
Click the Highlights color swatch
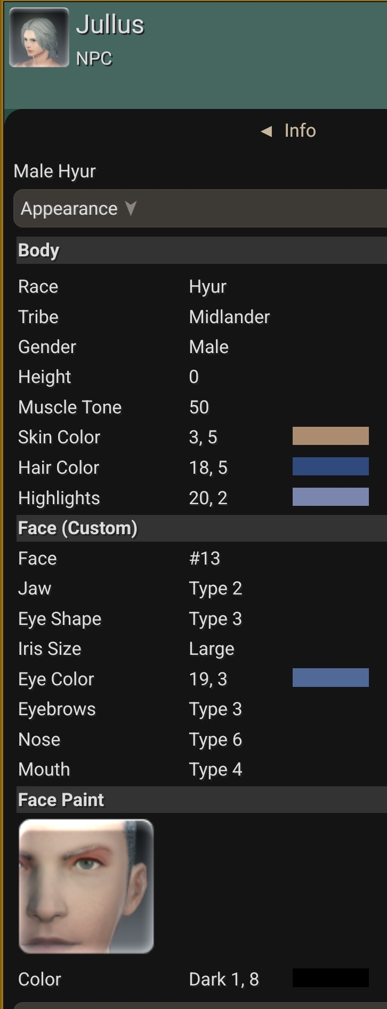pos(330,497)
